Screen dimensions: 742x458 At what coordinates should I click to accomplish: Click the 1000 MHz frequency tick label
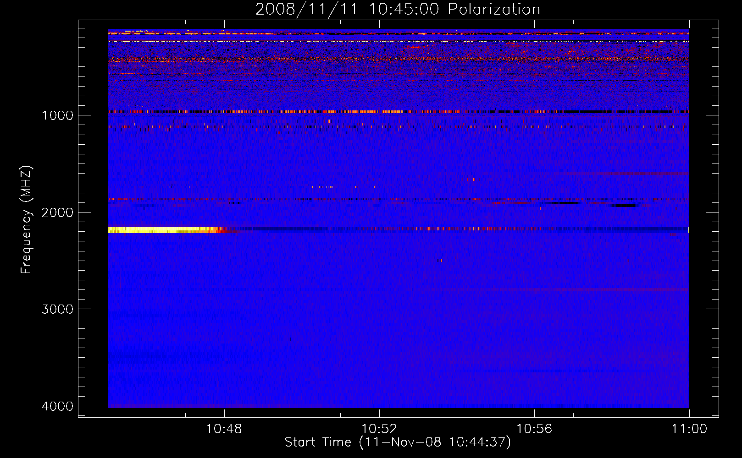click(x=57, y=115)
